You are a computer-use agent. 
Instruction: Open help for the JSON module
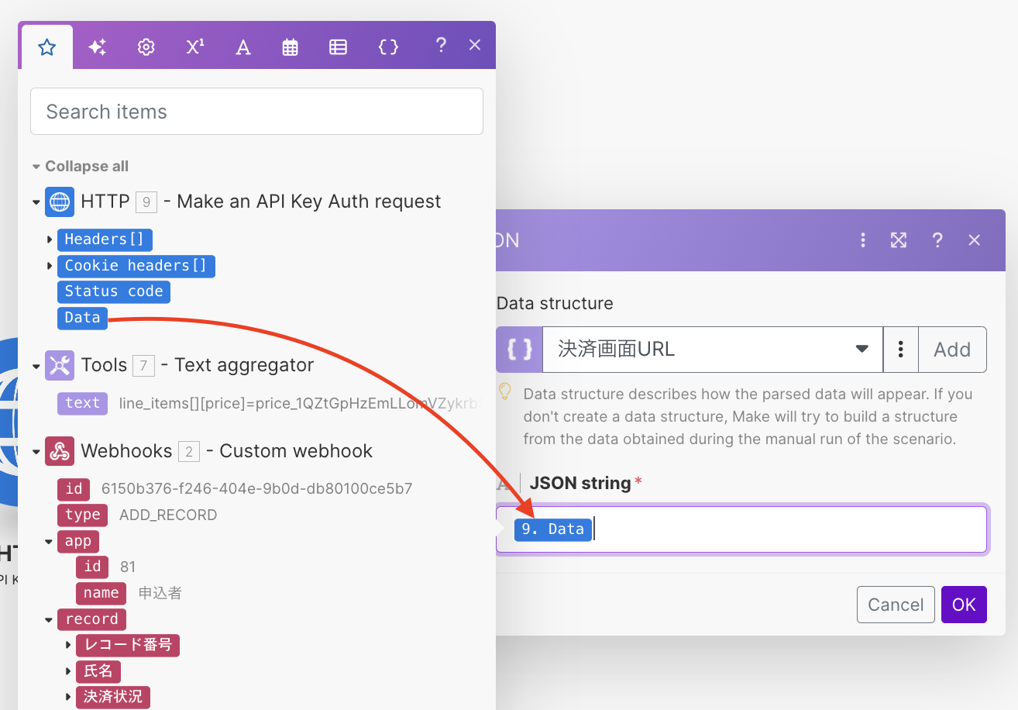[937, 240]
